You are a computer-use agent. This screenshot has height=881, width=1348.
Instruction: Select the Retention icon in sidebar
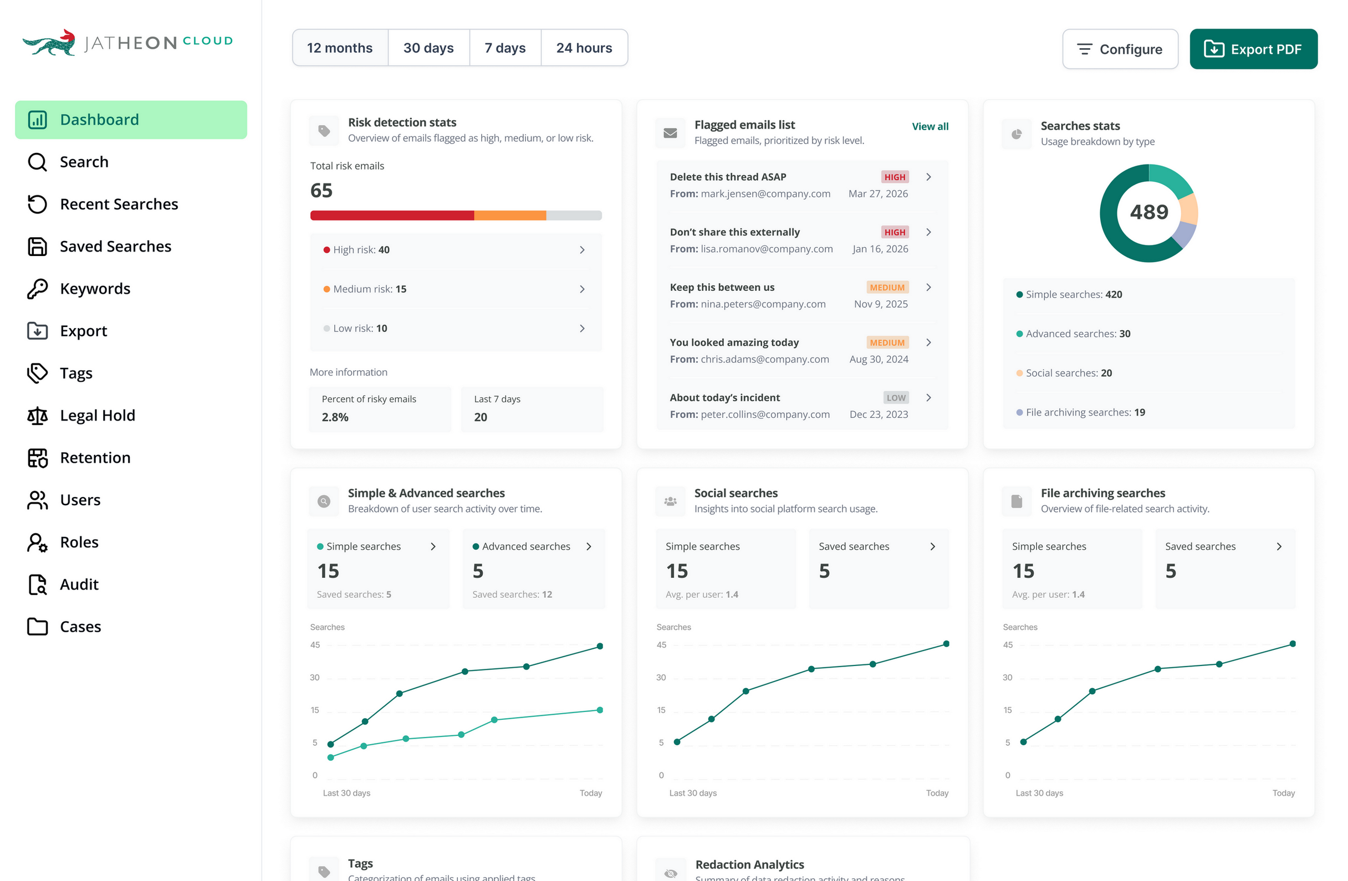coord(37,458)
